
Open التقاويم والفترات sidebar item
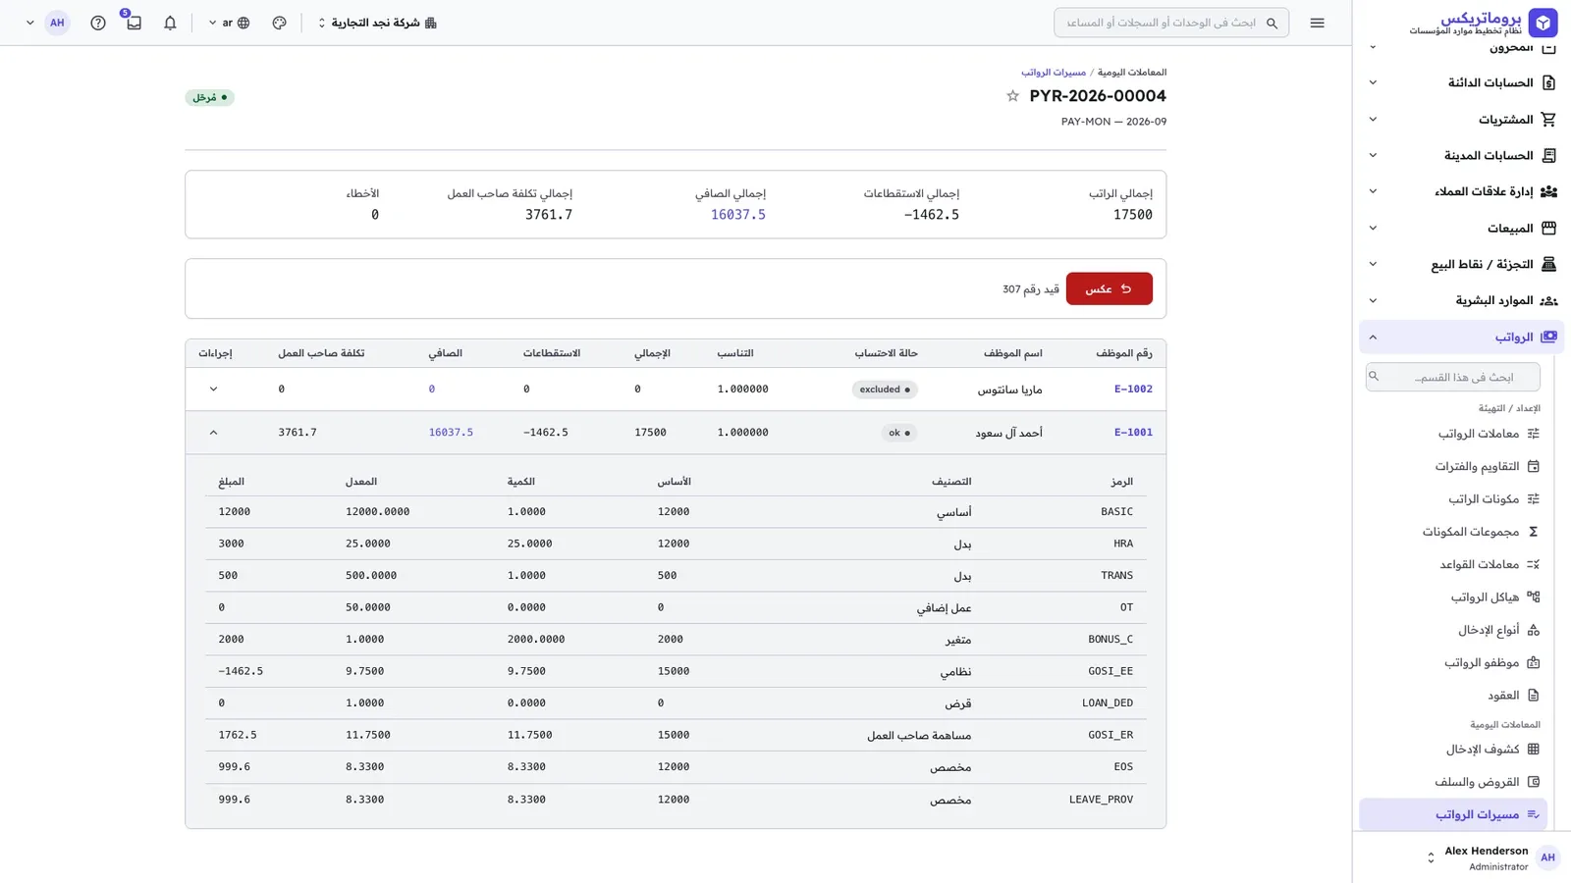(1453, 466)
